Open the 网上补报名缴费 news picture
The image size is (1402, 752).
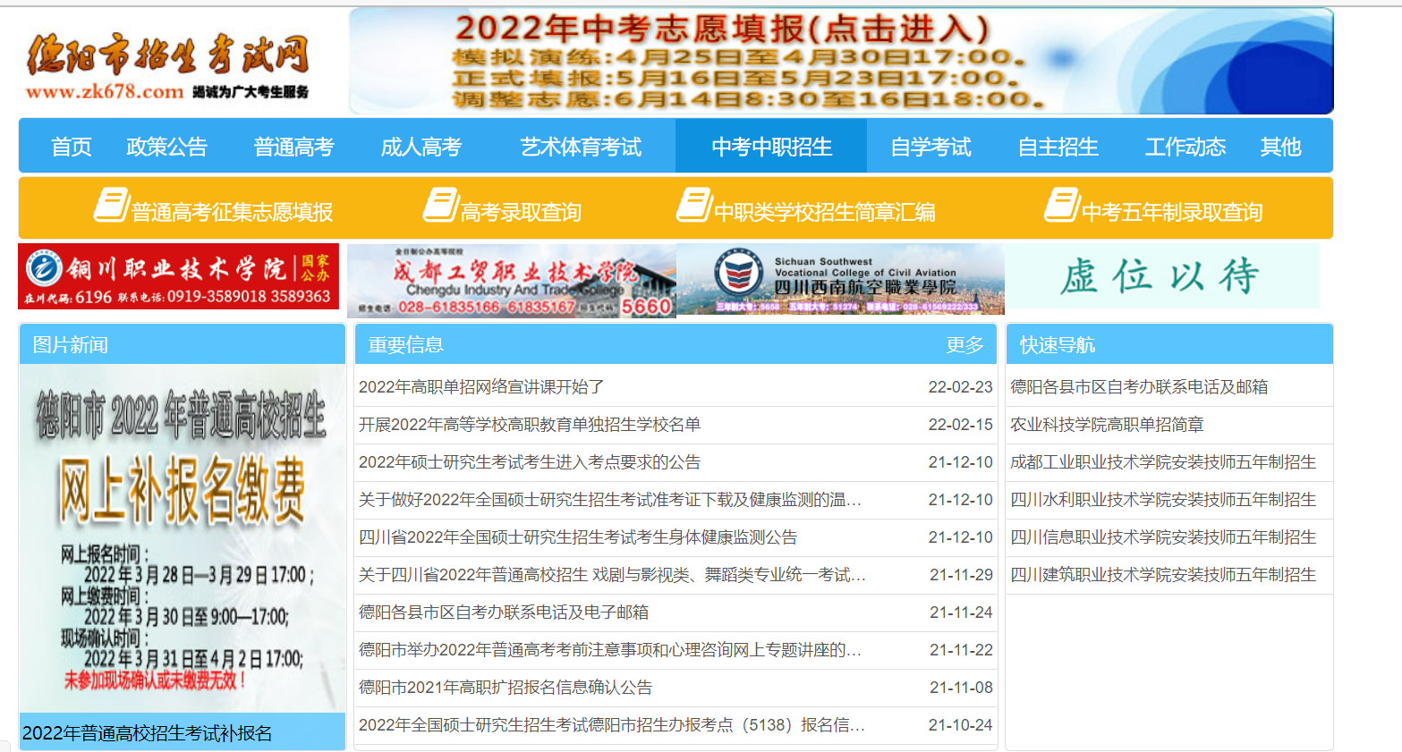(183, 538)
